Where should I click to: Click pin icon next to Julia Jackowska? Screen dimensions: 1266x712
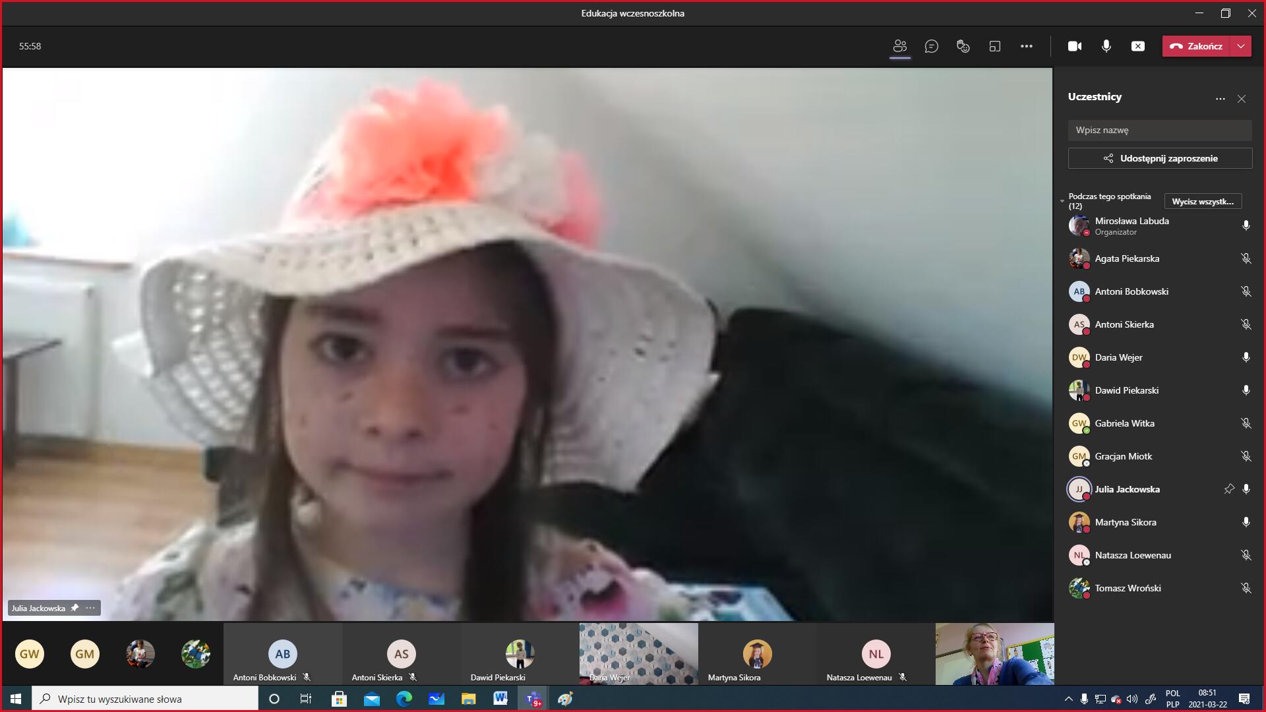tap(1228, 489)
